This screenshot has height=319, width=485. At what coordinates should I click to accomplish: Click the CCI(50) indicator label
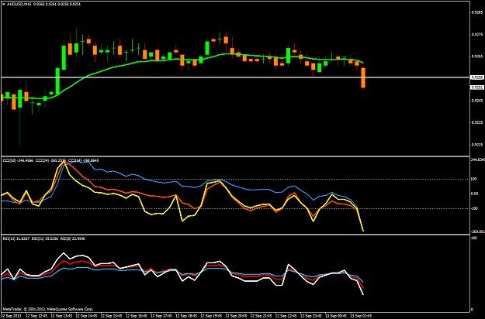(x=18, y=160)
